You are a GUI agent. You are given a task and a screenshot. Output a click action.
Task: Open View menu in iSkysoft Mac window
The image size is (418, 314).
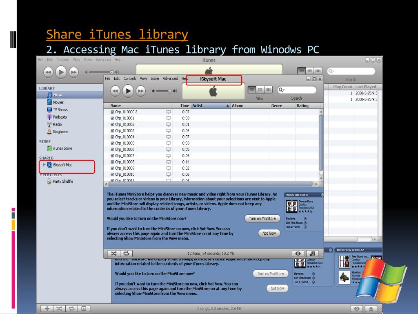pyautogui.click(x=143, y=78)
